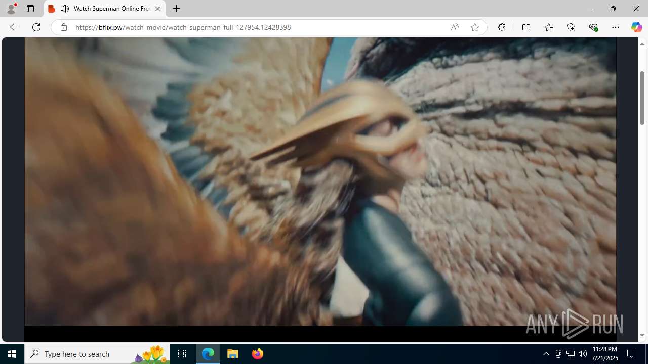Close the Watch Superman tab
The height and width of the screenshot is (364, 648).
coord(157,9)
